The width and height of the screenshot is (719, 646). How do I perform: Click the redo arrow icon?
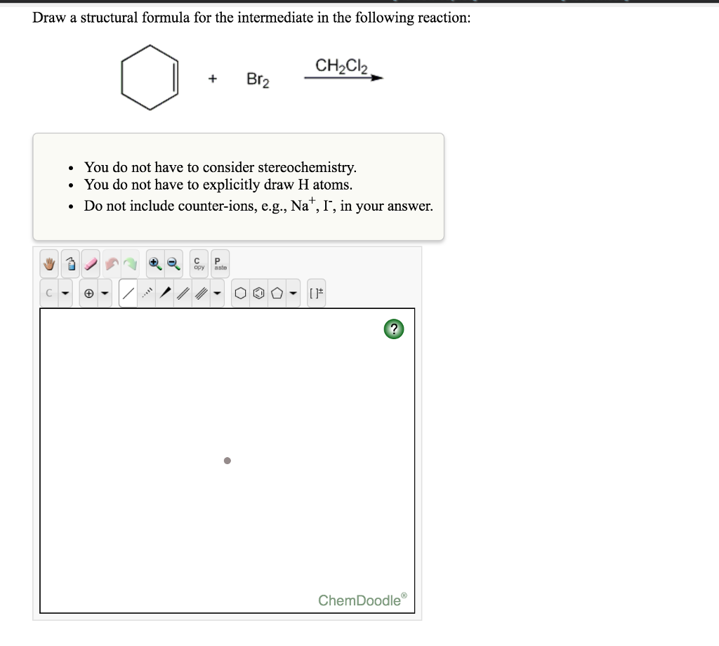[131, 263]
